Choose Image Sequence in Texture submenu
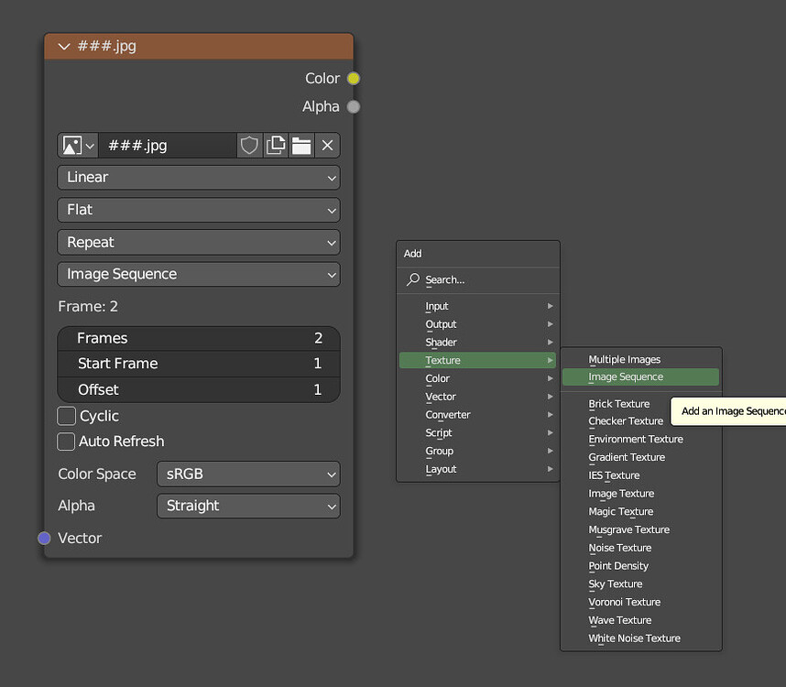786x687 pixels. (x=640, y=376)
